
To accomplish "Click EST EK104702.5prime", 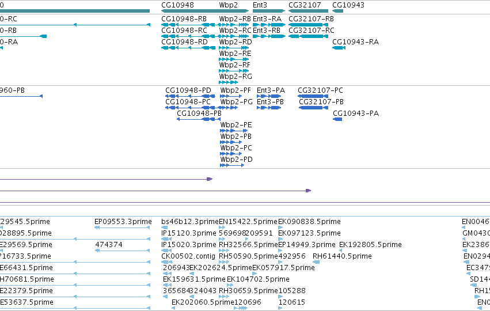I will (258, 279).
